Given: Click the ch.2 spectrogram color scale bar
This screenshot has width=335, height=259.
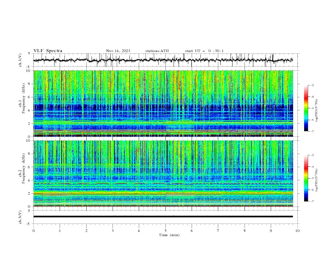Looking at the screenshot, I should coord(306,178).
